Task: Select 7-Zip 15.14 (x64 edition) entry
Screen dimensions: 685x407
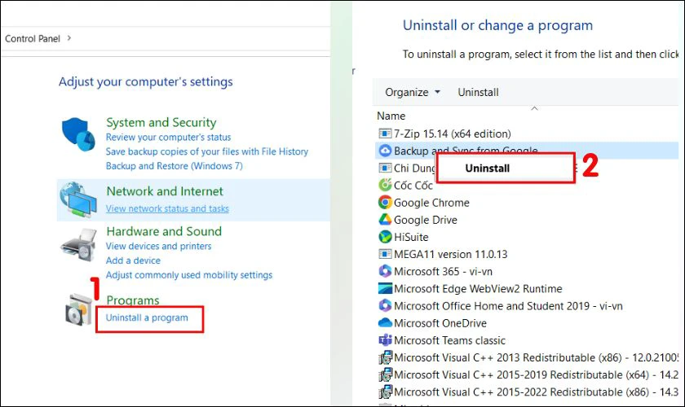Action: [x=452, y=133]
